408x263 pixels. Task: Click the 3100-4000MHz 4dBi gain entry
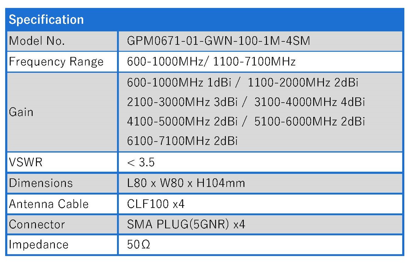(309, 102)
